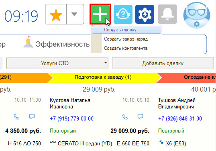The image size is (216, 151).
Task: Click the Добавить сделку button
Action: (x=163, y=63)
